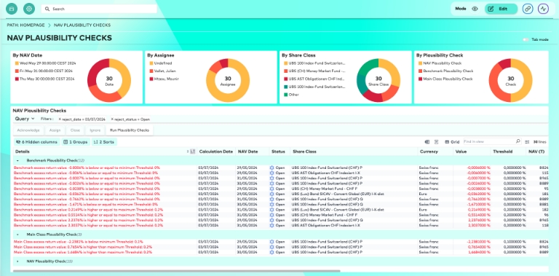Toggle Tab mode switch
Viewport: 559px width, 276px height.
tap(526, 39)
